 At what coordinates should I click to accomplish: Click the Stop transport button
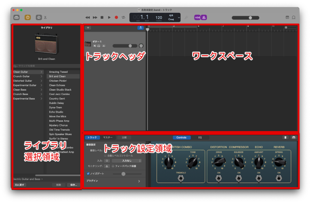102,17
